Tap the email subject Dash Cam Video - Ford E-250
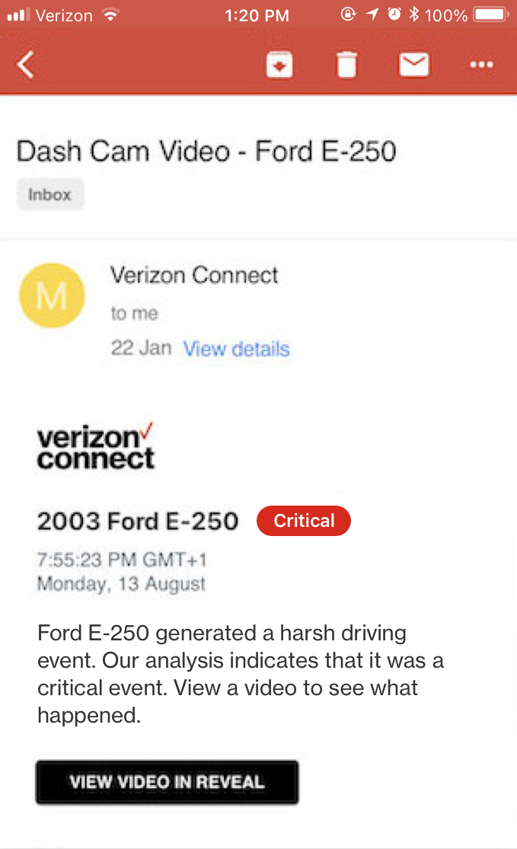Viewport: 517px width, 849px height. click(x=207, y=151)
